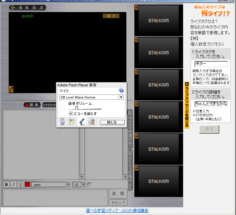Switch to Flash local storage folder tab
Screen dimensions: 236x215
[72, 122]
